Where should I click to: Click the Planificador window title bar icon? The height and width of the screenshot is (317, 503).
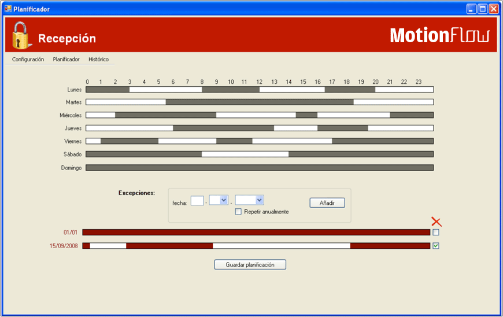(8, 9)
